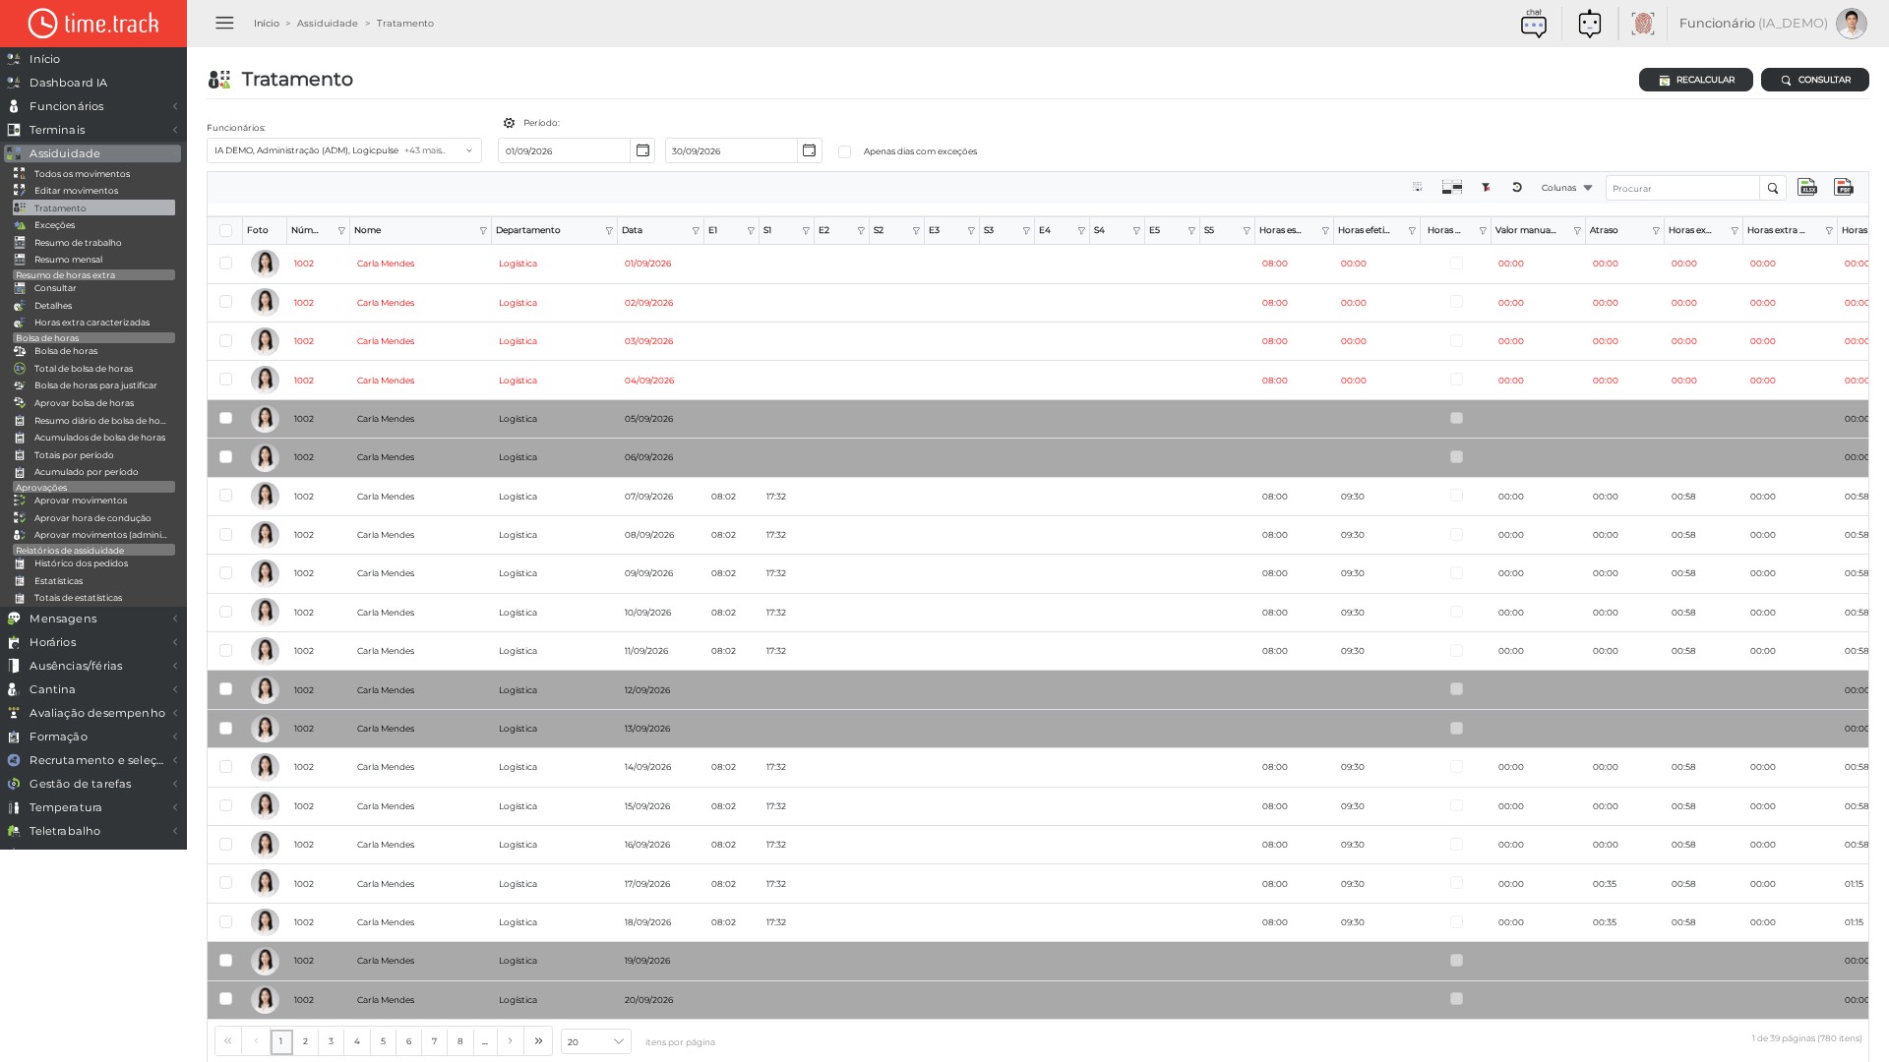This screenshot has width=1889, height=1062.
Task: Expand Horários sidebar menu
Action: 93,642
